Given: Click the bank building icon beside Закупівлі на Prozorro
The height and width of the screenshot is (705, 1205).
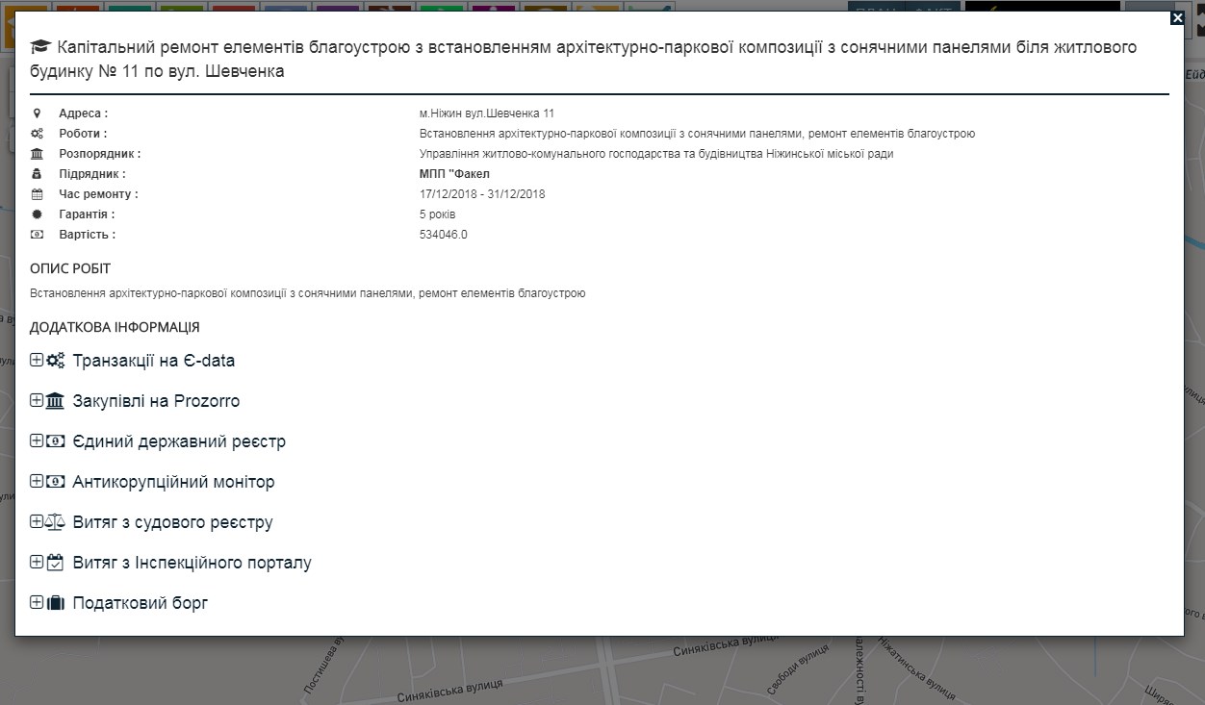Looking at the screenshot, I should (56, 401).
